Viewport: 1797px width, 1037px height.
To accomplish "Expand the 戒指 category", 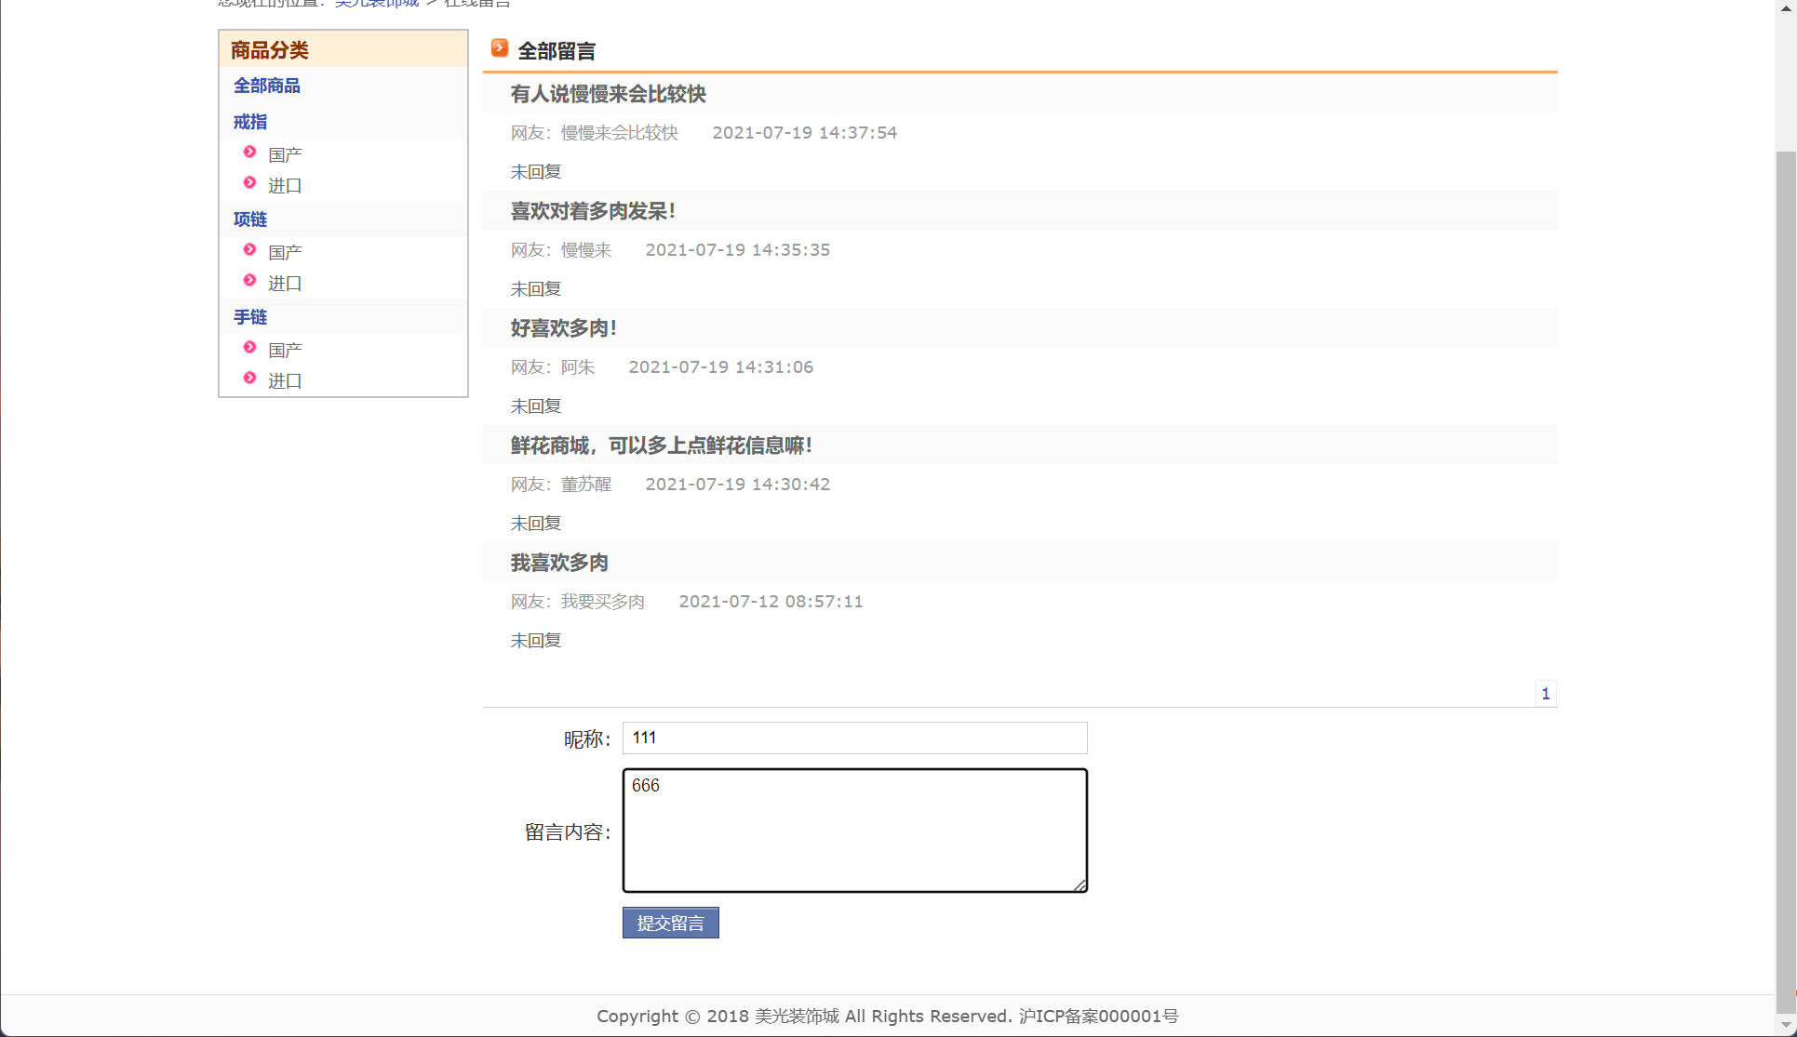I will click(x=249, y=121).
